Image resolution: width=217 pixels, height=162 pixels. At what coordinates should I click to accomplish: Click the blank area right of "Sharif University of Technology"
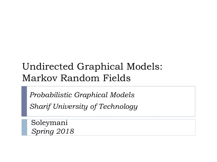166,106
